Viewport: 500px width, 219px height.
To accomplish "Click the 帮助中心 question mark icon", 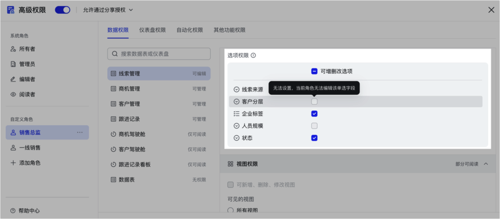I will pos(13,210).
